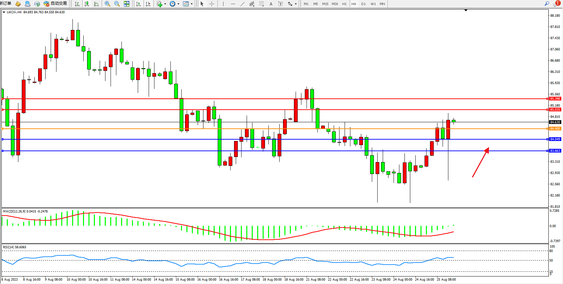This screenshot has height=284, width=563.
Task: Click the 自动交易 auto trading button
Action: (x=55, y=4)
